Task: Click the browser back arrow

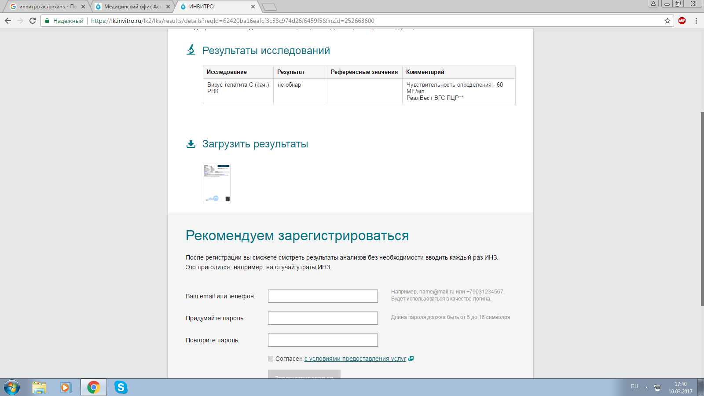Action: coord(8,21)
